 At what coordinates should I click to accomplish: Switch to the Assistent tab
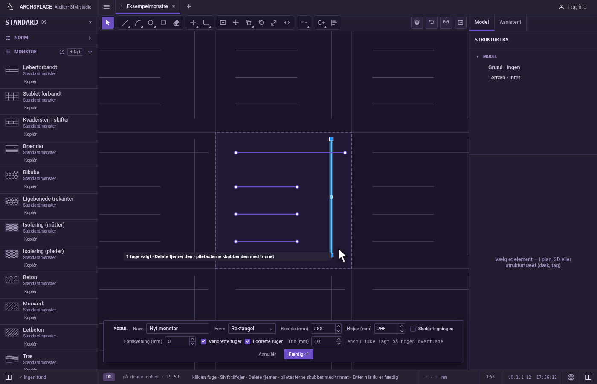coord(510,22)
